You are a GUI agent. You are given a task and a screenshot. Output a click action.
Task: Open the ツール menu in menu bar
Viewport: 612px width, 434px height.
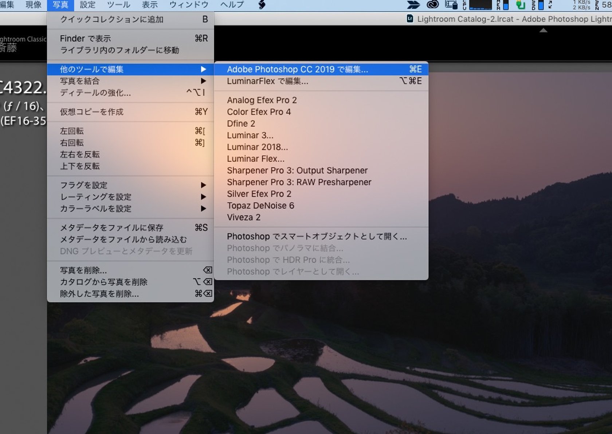119,5
